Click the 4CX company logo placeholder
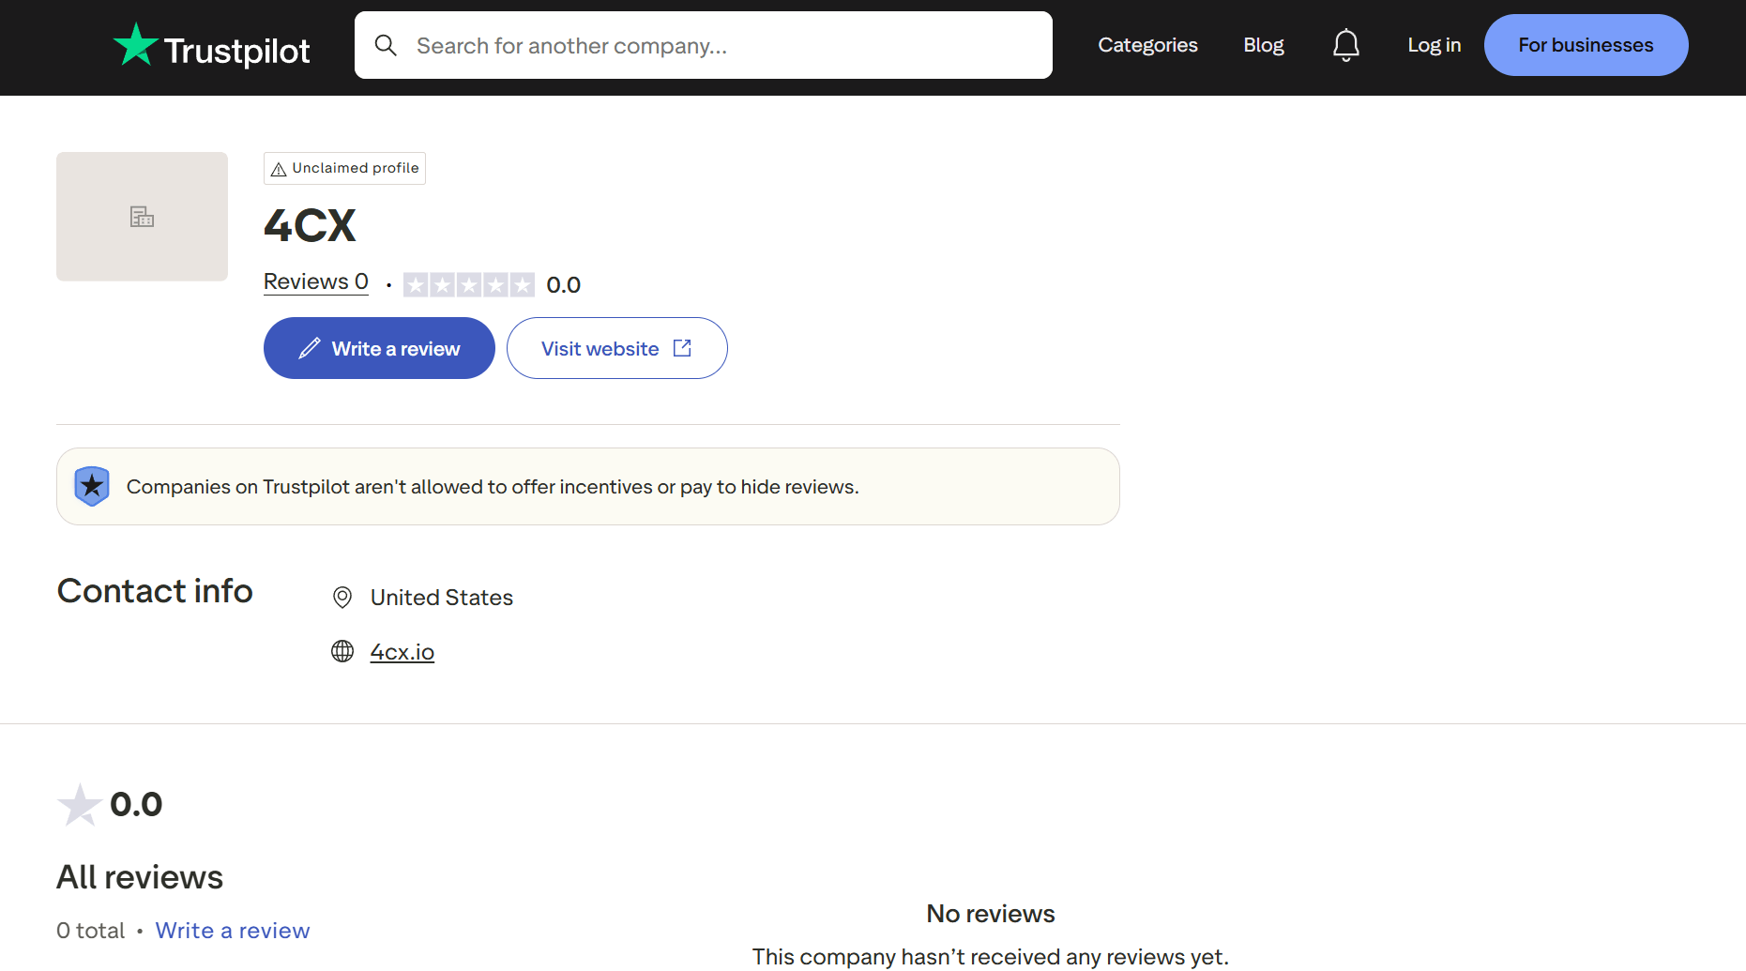 pyautogui.click(x=142, y=217)
